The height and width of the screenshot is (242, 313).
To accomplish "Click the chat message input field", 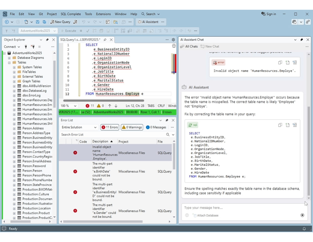I will pos(219,207).
